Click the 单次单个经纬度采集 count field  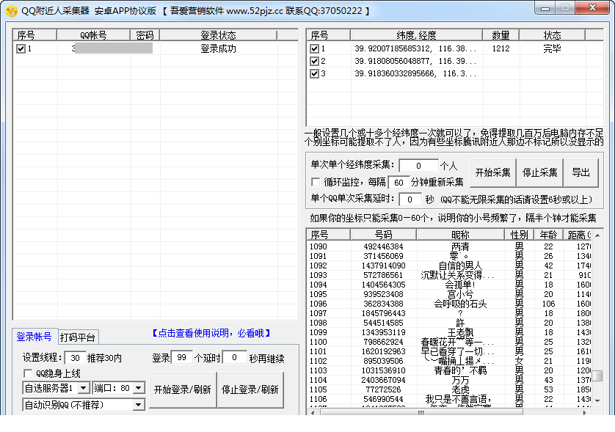(418, 166)
